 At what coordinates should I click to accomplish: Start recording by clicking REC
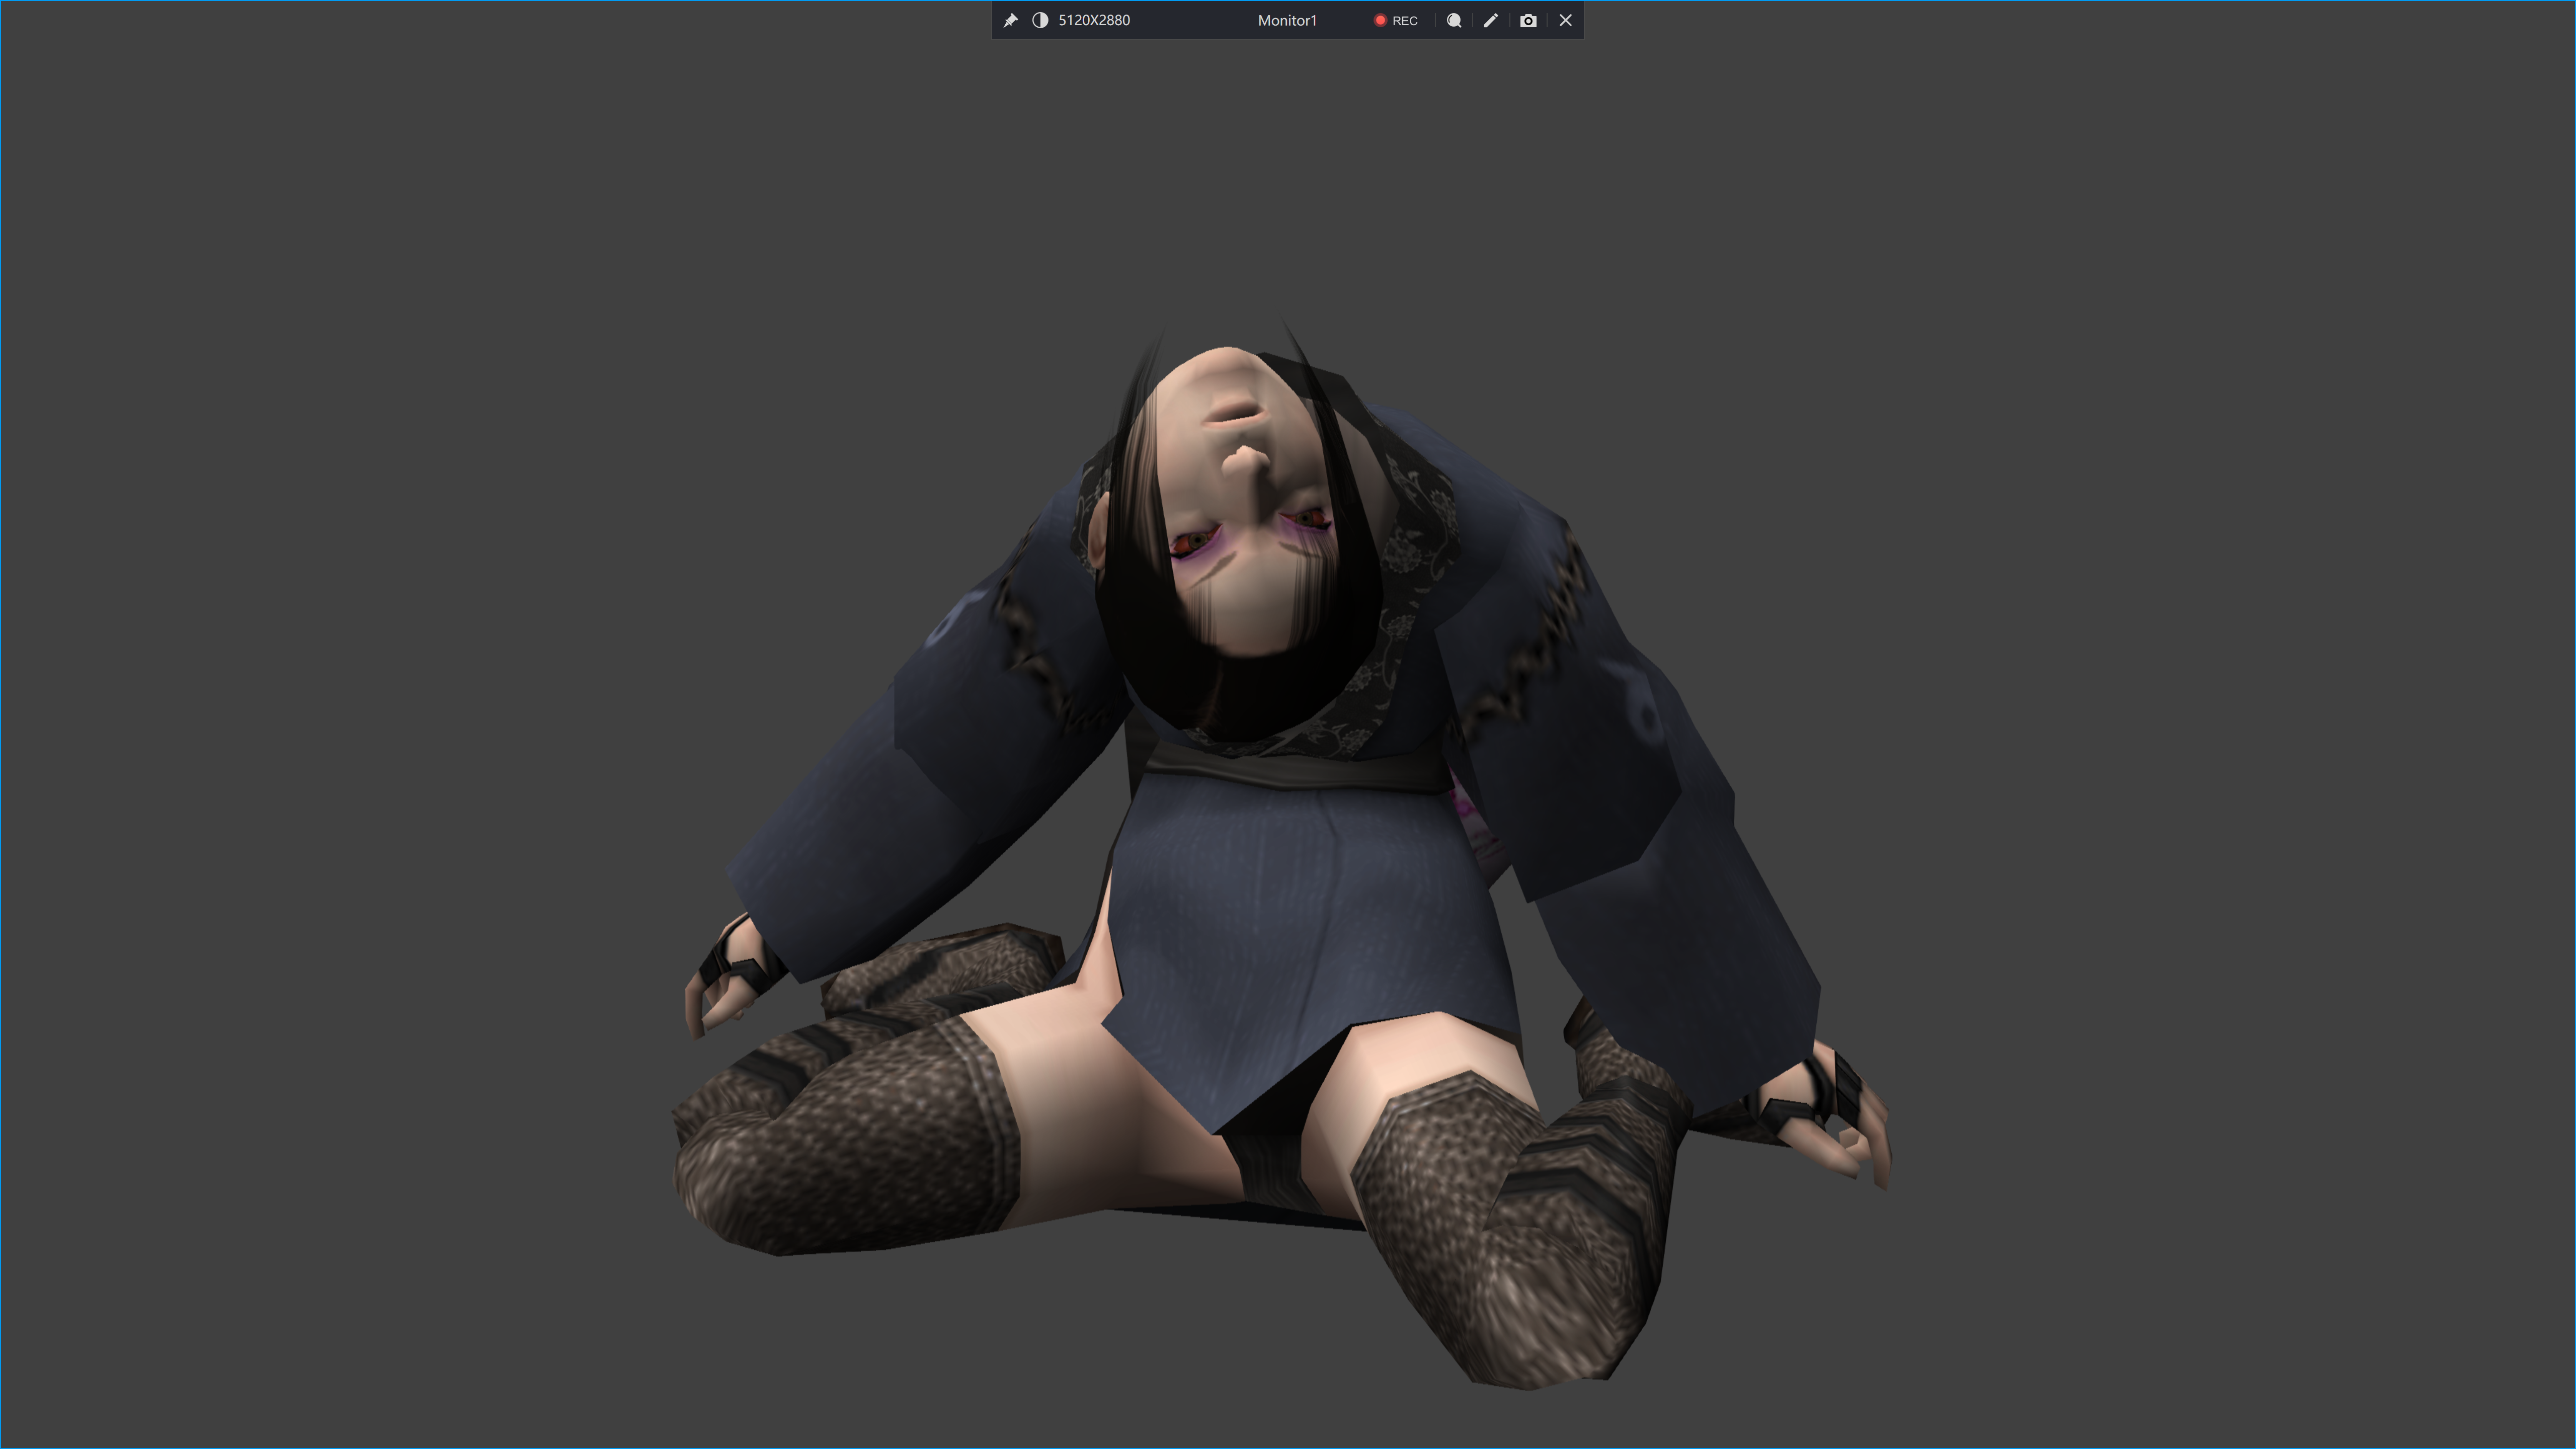pyautogui.click(x=1404, y=20)
